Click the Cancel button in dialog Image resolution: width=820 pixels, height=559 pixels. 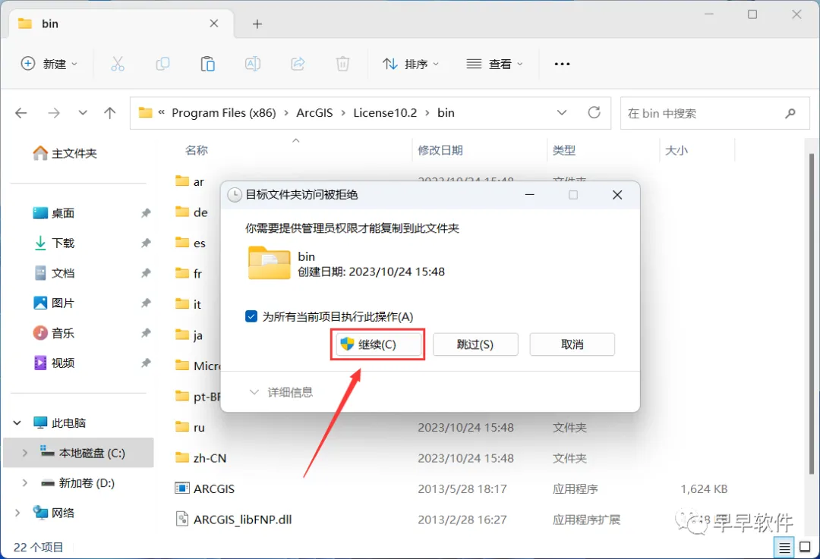click(572, 344)
